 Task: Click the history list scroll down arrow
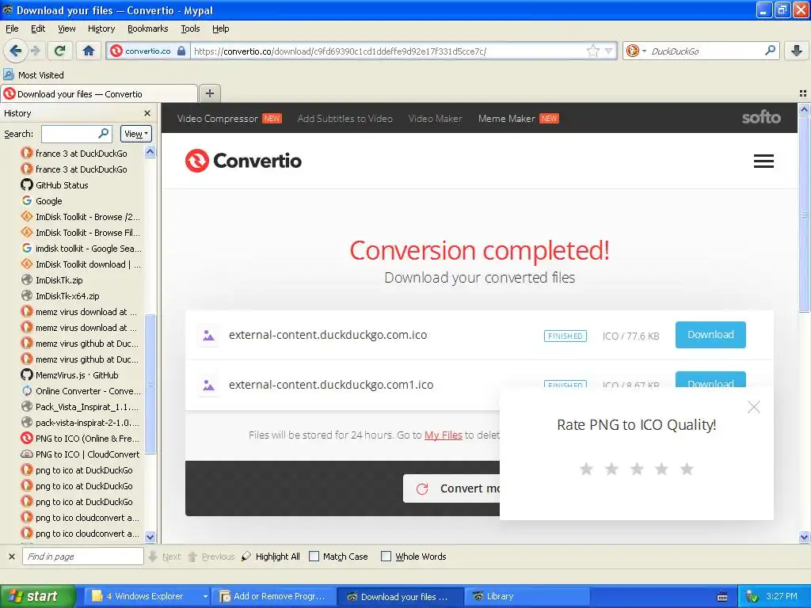[150, 537]
